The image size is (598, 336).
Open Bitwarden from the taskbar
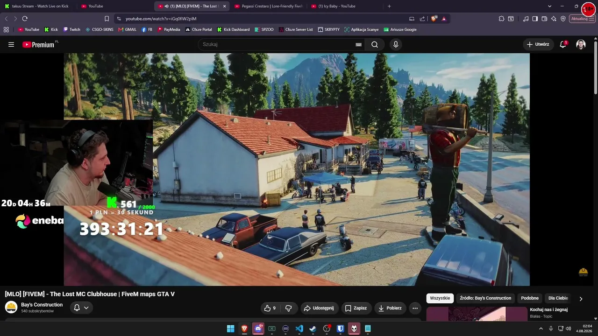(341, 329)
